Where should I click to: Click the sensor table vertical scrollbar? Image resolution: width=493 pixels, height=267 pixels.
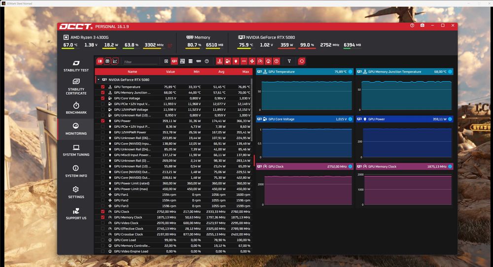(251, 110)
